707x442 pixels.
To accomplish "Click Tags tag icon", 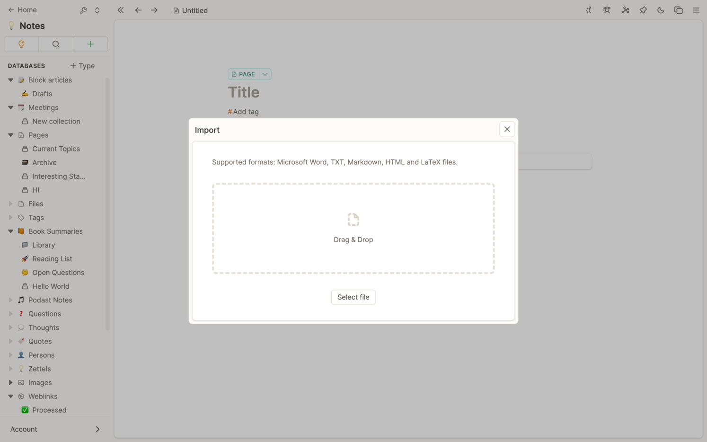I will click(x=21, y=217).
